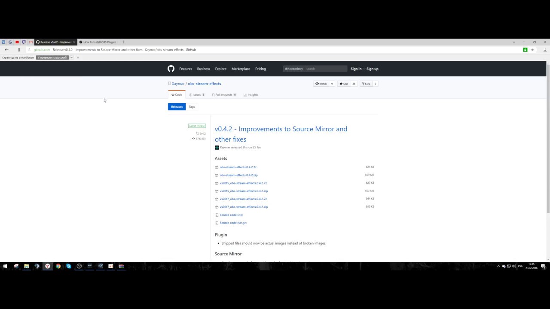This screenshot has width=550, height=309.
Task: Open Steam from the taskbar
Action: pyautogui.click(x=37, y=266)
